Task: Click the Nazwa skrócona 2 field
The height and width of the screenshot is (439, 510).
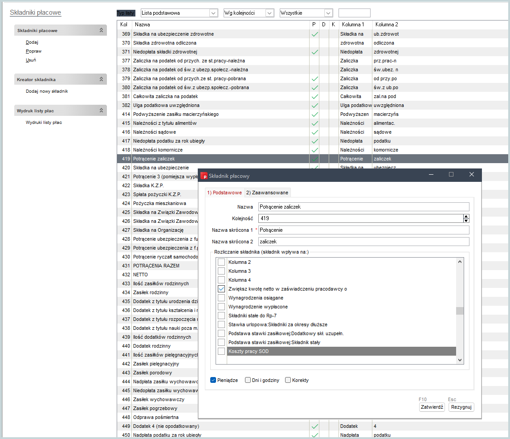Action: click(363, 242)
